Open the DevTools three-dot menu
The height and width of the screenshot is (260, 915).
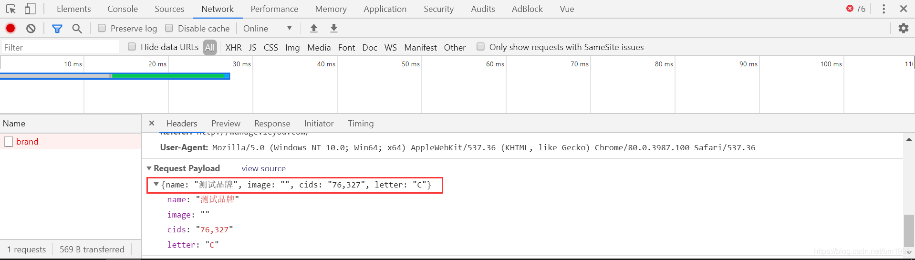click(x=884, y=9)
